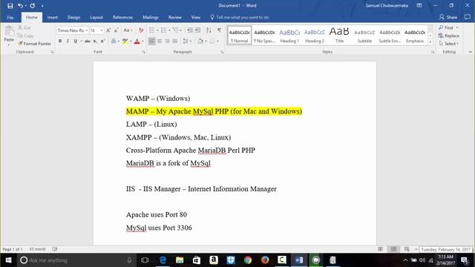The width and height of the screenshot is (475, 267).
Task: Click the Shrink Font icon
Action: pyautogui.click(x=116, y=30)
